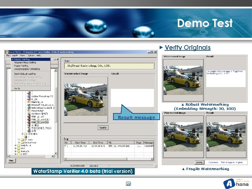
Task: Click the last Verify entry in dropdown menu
Action: click(x=31, y=89)
